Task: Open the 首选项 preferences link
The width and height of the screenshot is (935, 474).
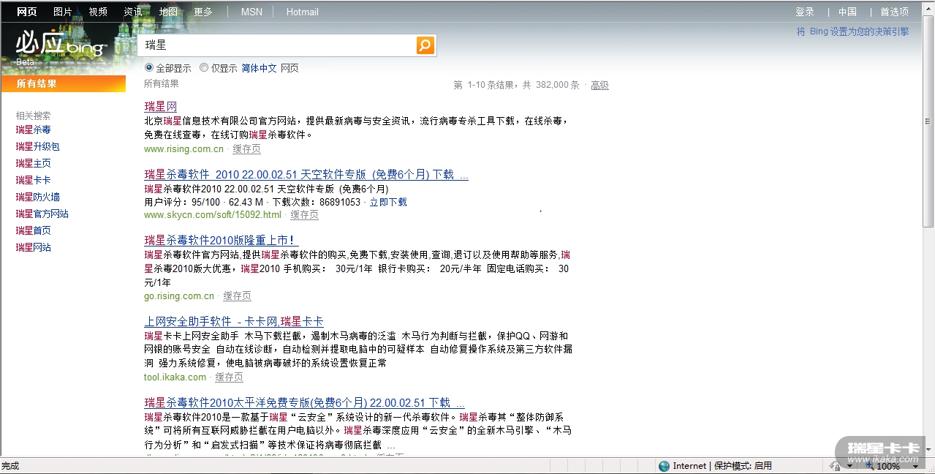Action: click(895, 12)
